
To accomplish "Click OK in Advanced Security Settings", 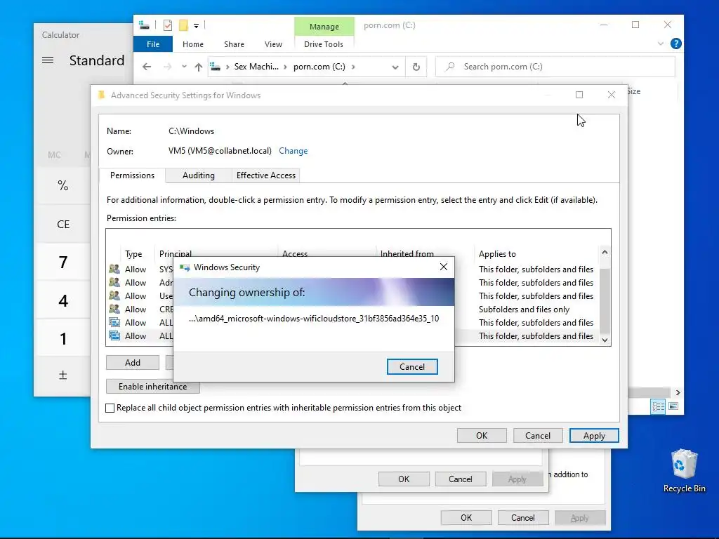I will [482, 435].
